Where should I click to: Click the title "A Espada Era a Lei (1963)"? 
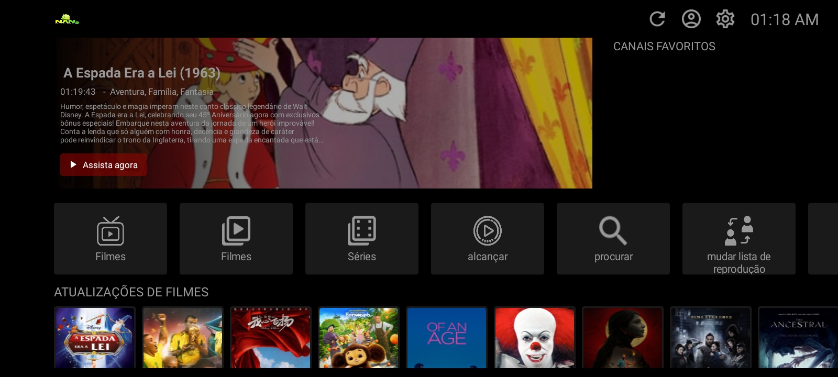click(x=142, y=73)
